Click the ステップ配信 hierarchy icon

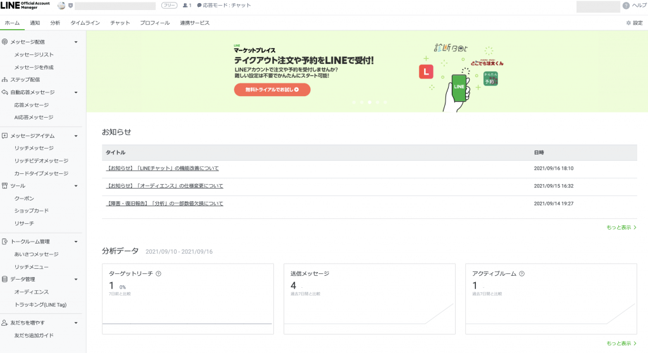pyautogui.click(x=4, y=79)
